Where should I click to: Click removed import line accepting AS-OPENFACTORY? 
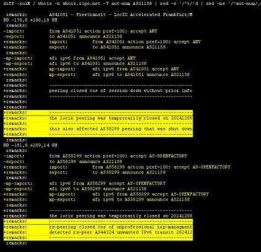pos(95,156)
